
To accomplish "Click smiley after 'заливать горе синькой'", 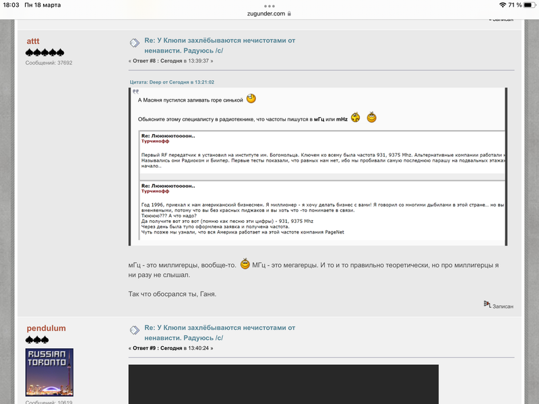I will coord(251,98).
